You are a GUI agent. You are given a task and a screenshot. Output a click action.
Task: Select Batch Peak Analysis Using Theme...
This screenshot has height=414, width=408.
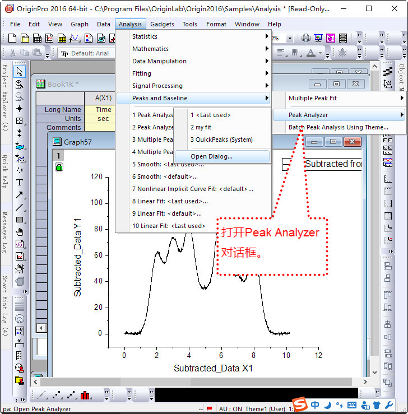click(338, 127)
